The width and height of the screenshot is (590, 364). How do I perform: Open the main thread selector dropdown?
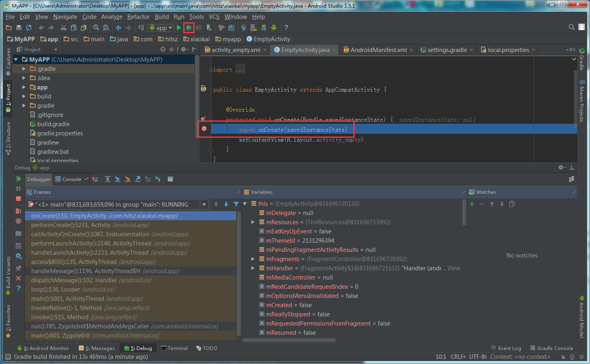pos(204,205)
